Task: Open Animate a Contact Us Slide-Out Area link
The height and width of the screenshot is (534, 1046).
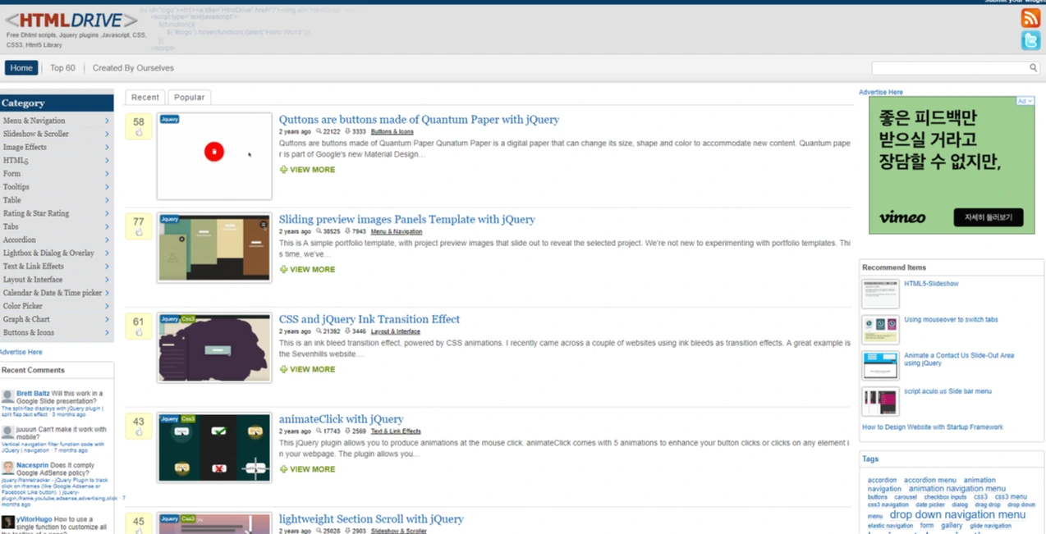Action: tap(959, 359)
